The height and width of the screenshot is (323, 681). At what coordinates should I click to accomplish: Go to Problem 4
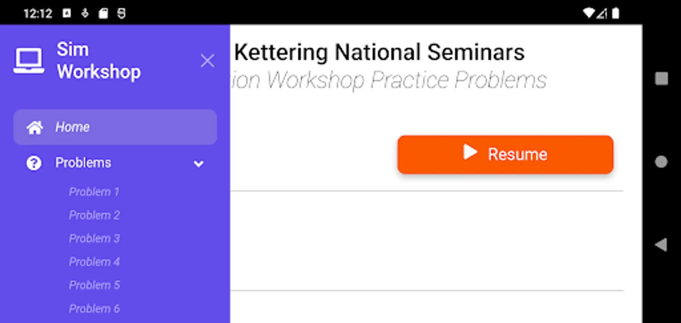coord(94,262)
